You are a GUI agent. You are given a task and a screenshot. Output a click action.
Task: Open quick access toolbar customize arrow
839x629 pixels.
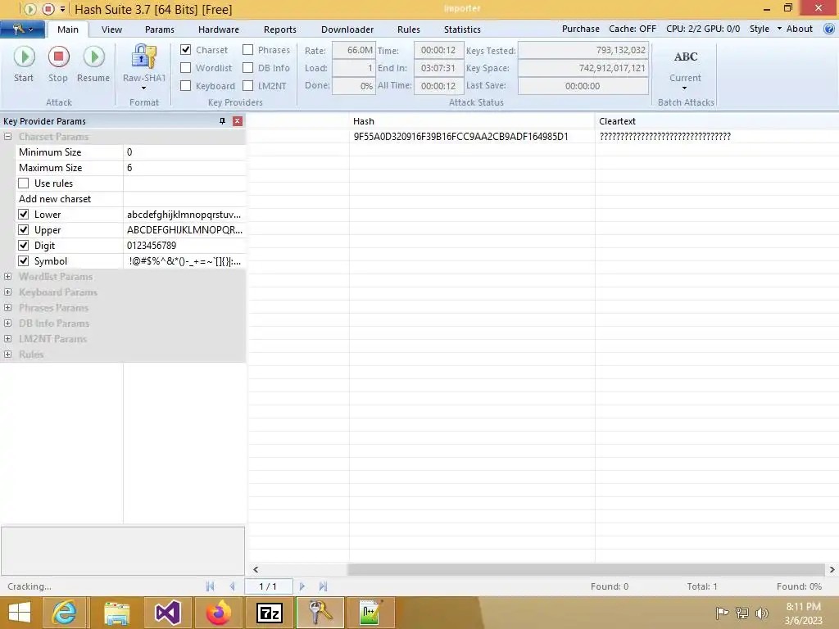(63, 9)
